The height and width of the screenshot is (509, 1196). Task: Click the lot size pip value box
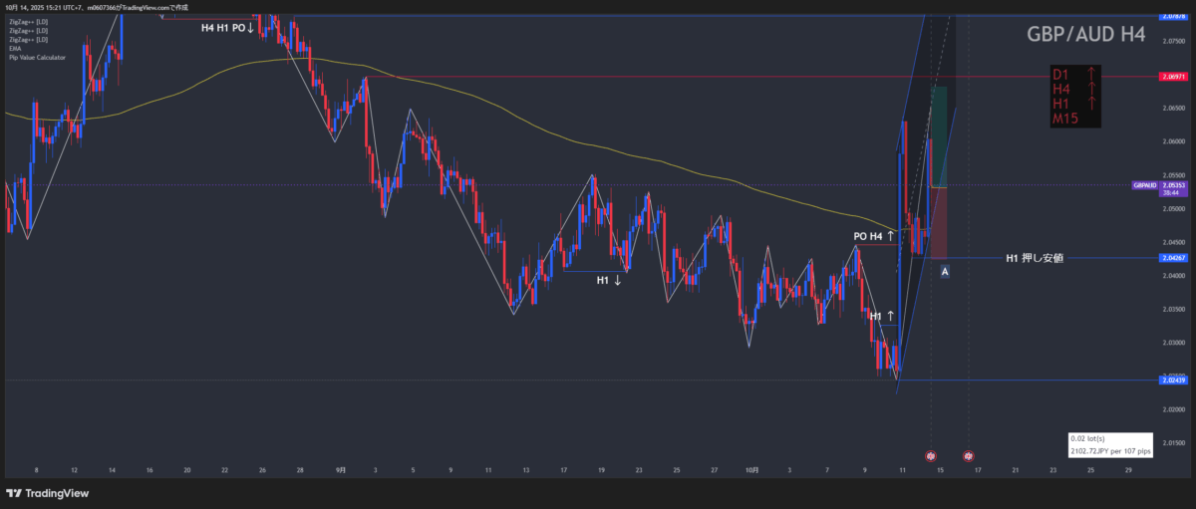(1109, 444)
